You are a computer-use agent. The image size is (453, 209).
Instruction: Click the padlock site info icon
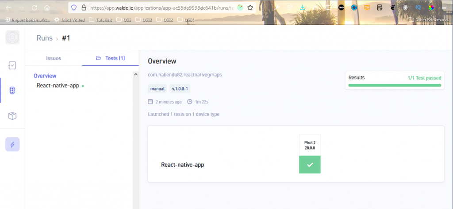84,8
